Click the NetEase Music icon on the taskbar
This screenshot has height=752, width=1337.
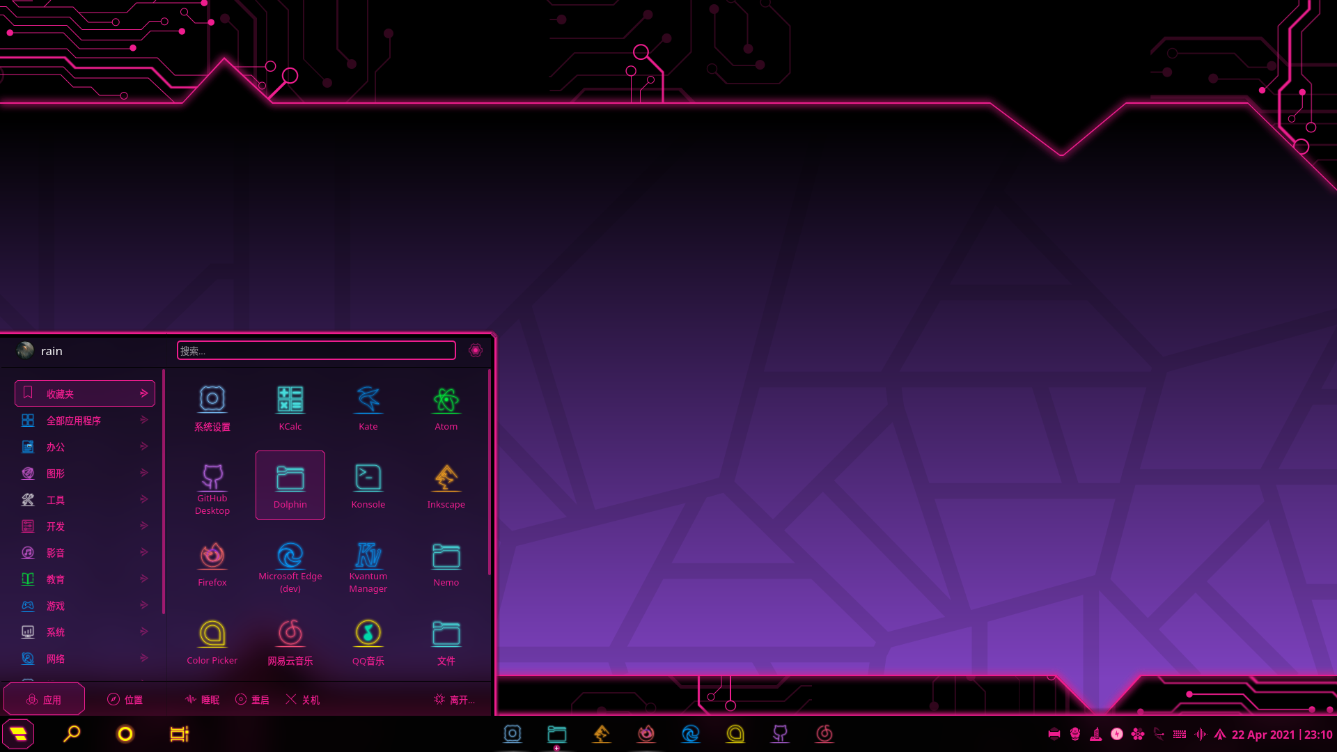pyautogui.click(x=824, y=733)
